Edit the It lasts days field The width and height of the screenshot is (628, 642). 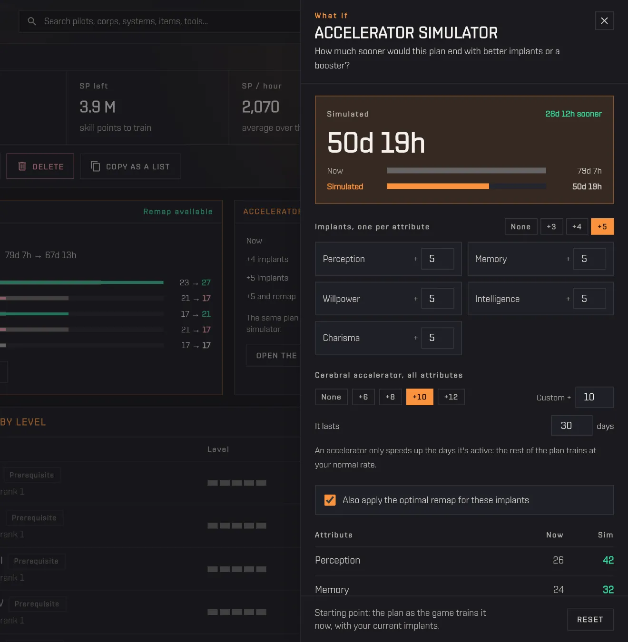point(572,426)
